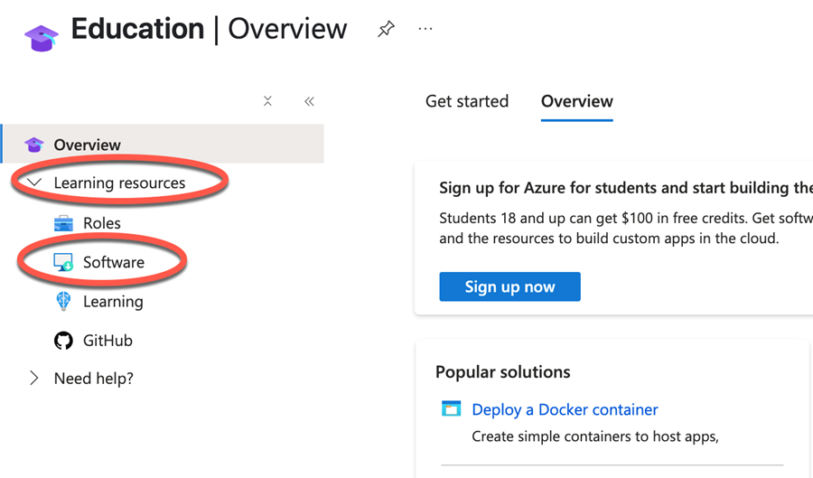Click the purple Education graduation cap logo
The image size is (813, 478).
42,38
